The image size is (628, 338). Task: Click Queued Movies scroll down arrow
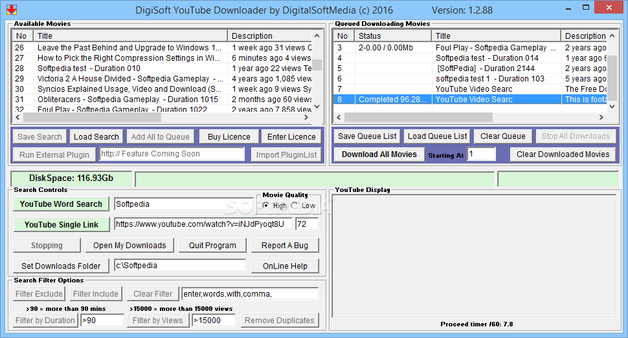click(x=612, y=107)
